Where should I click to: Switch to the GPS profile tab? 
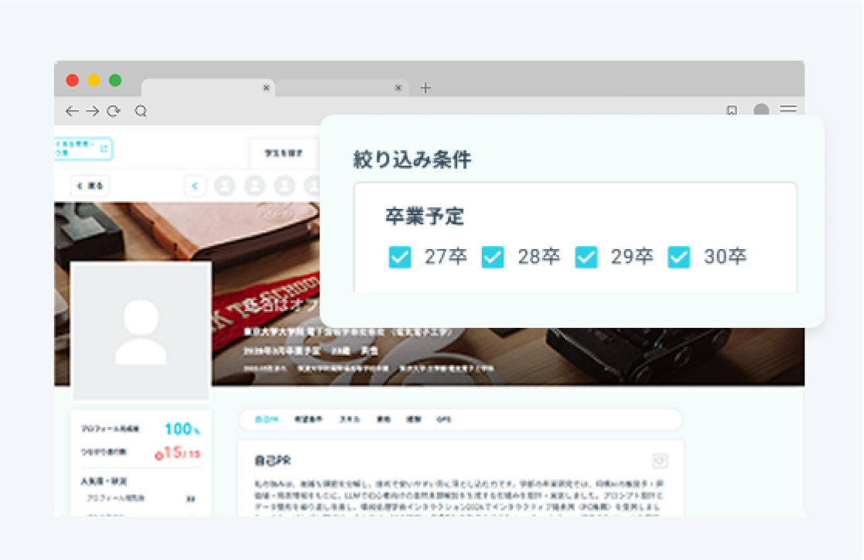tap(443, 419)
